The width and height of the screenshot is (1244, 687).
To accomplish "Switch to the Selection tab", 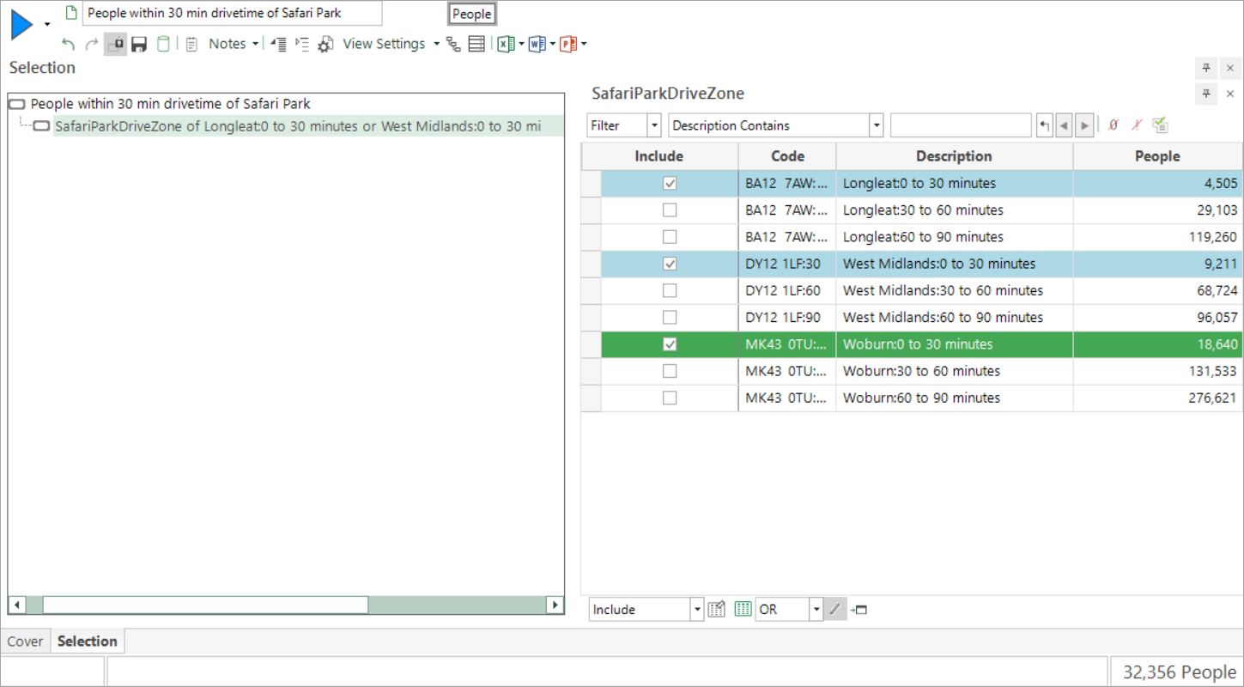I will [88, 641].
